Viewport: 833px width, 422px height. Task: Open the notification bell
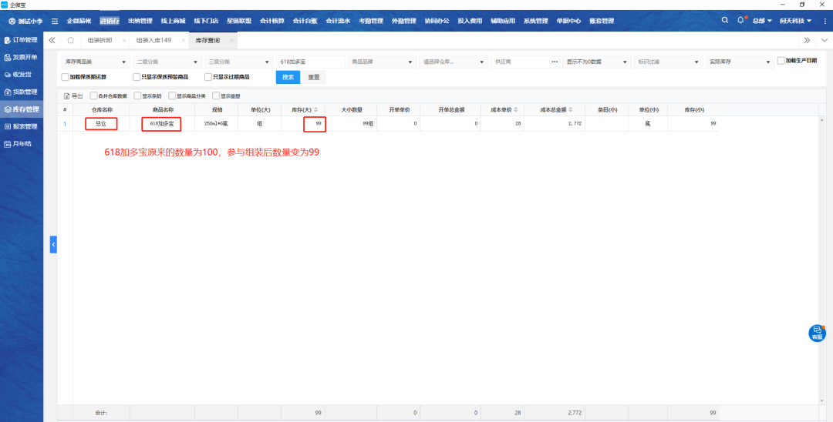pos(740,20)
